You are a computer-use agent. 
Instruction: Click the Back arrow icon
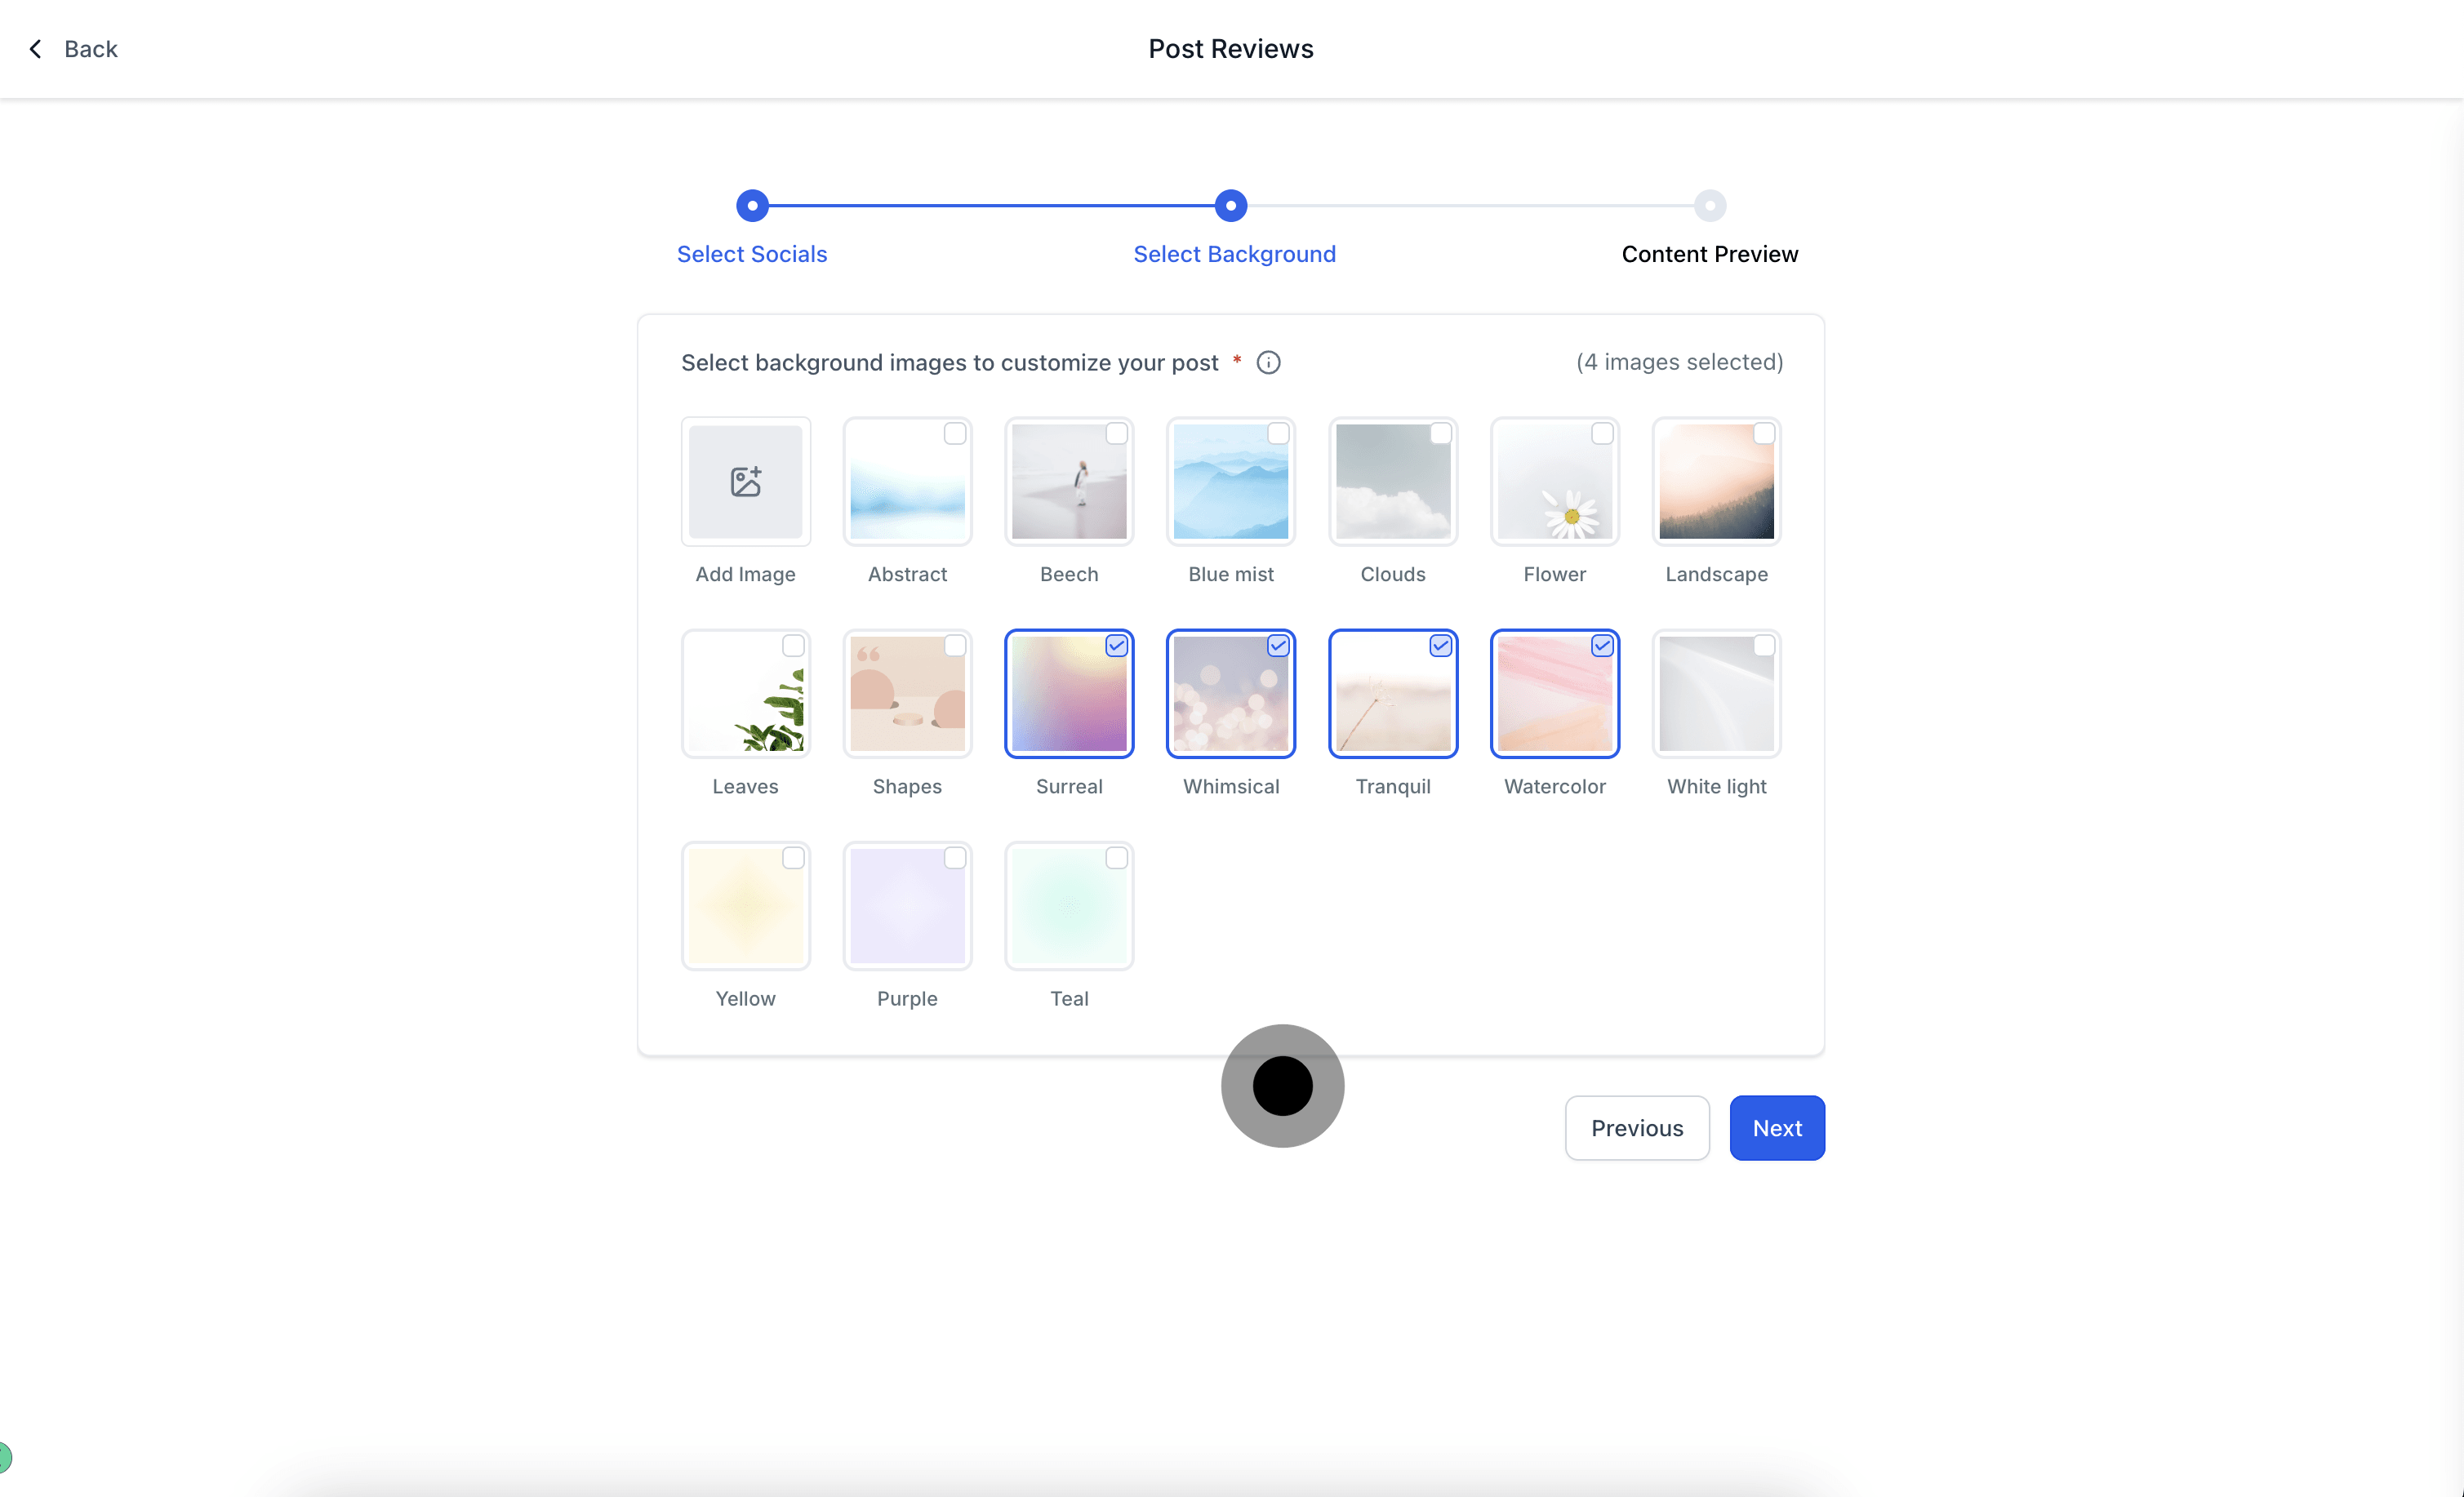point(36,49)
